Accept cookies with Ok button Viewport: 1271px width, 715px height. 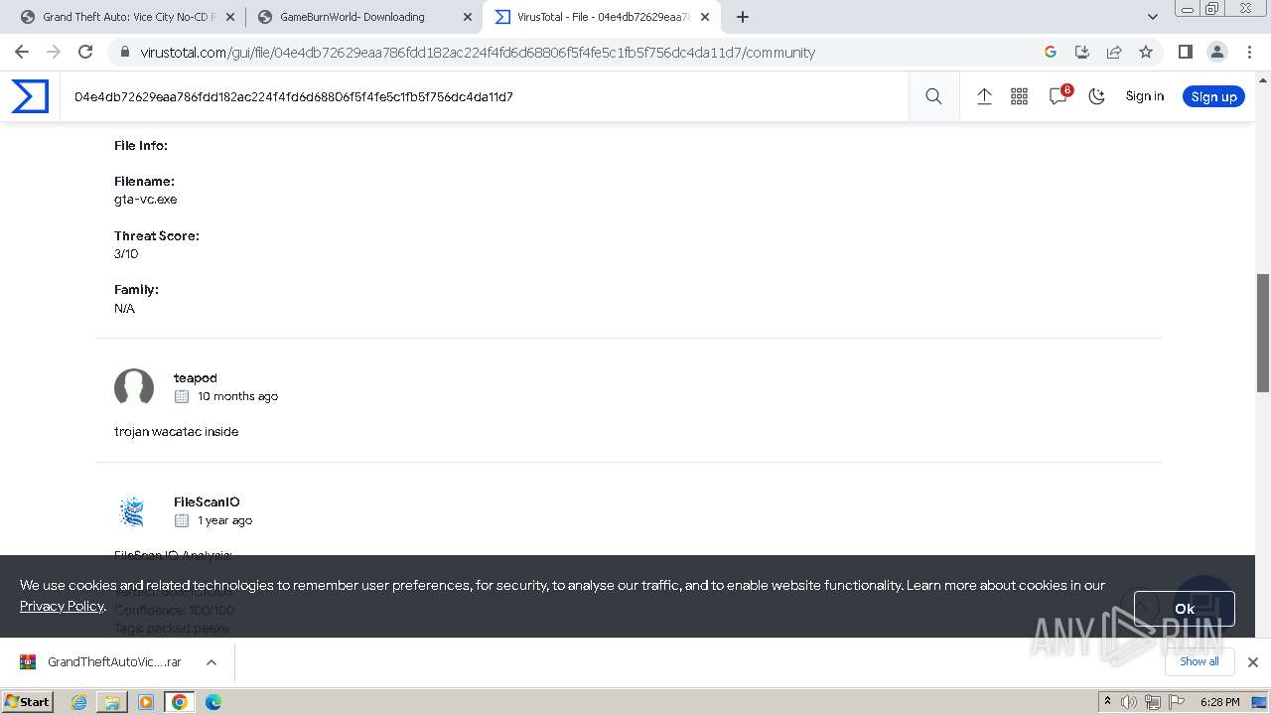pos(1185,609)
